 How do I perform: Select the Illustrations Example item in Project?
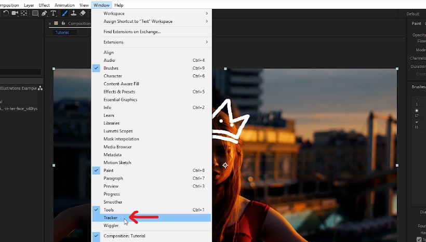pos(18,88)
